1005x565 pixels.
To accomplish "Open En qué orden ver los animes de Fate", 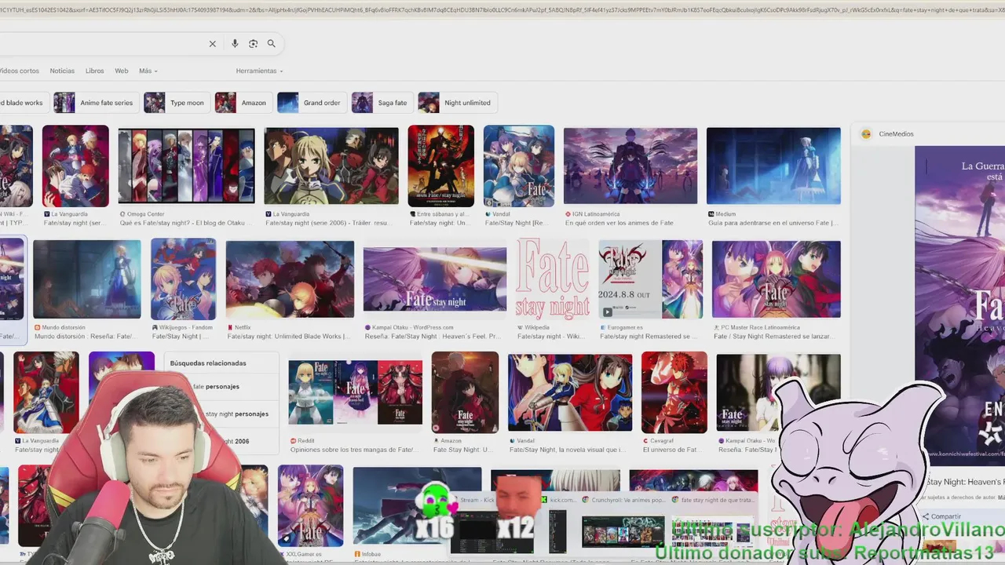I will point(619,223).
